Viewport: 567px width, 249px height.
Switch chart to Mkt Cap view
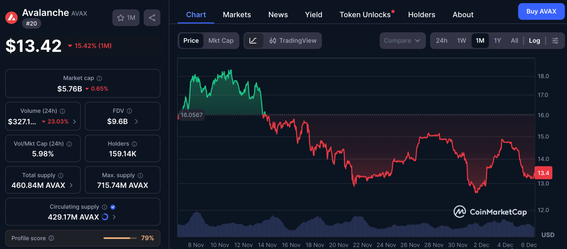click(221, 41)
